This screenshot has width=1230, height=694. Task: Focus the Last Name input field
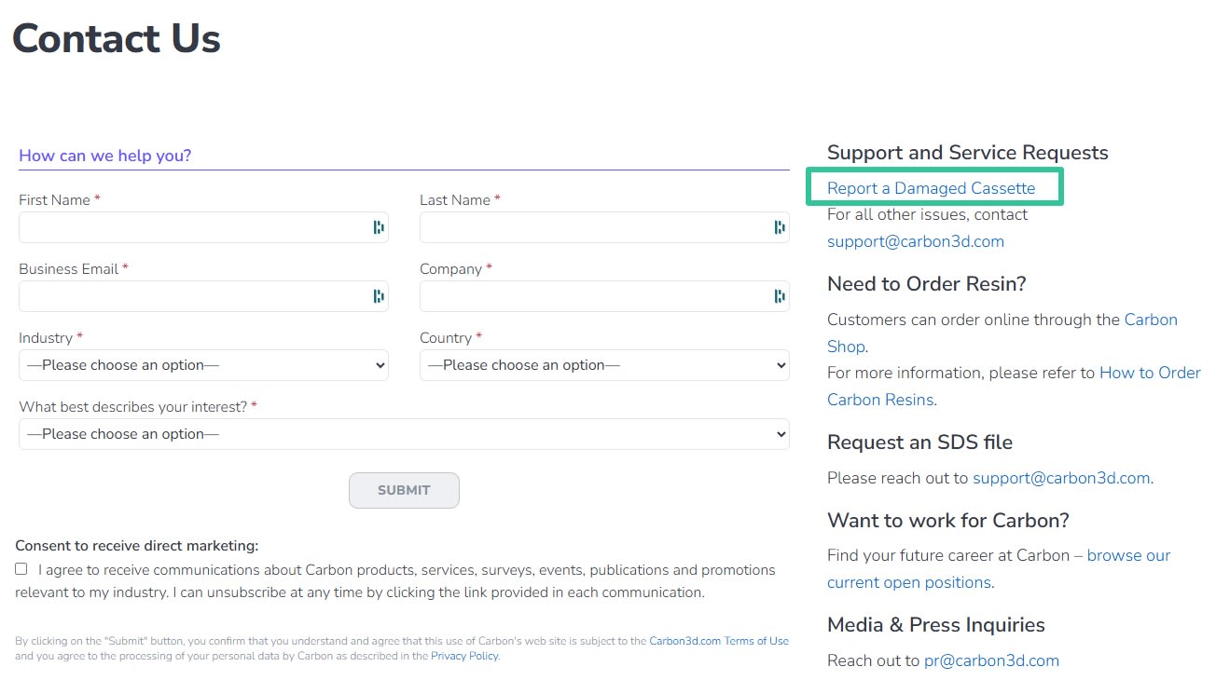pos(604,227)
